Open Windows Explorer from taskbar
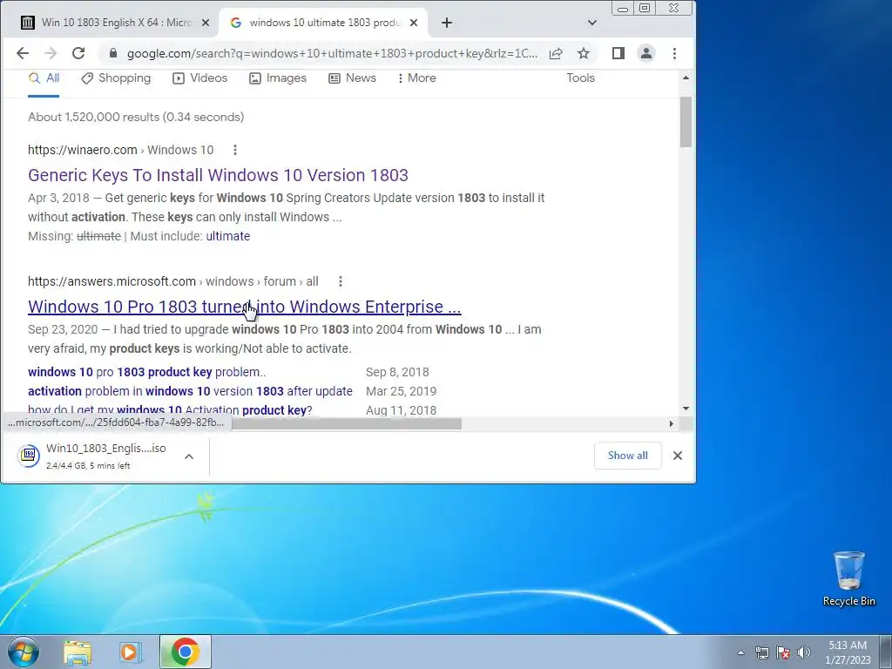The height and width of the screenshot is (669, 892). pyautogui.click(x=78, y=652)
